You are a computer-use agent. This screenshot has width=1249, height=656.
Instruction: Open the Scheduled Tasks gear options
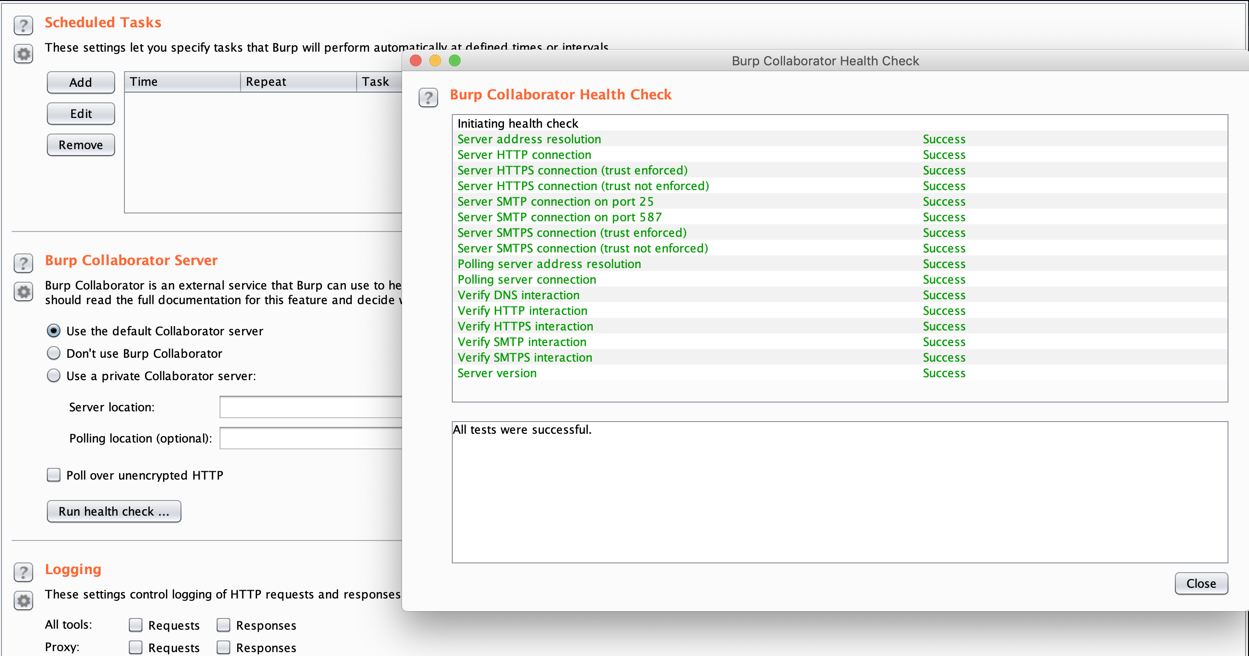pyautogui.click(x=23, y=54)
